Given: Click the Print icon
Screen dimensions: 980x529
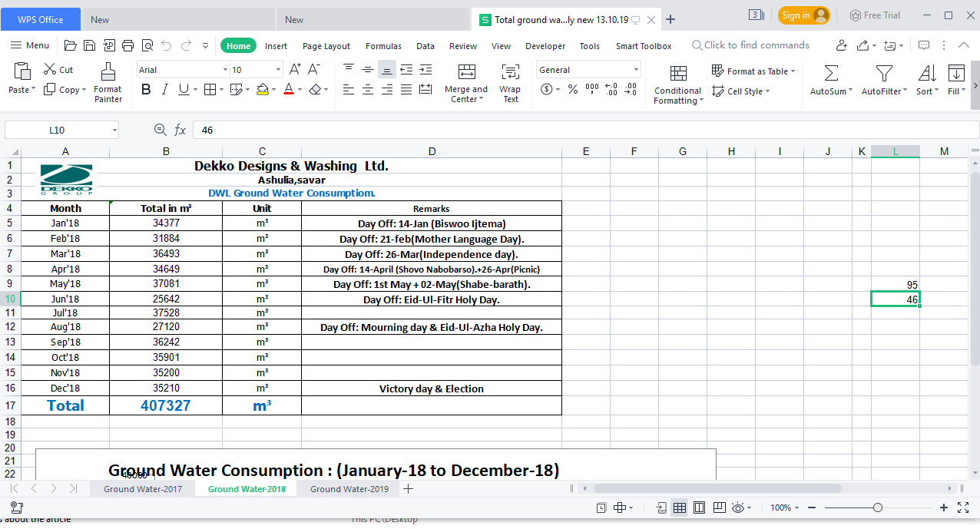Looking at the screenshot, I should 128,45.
